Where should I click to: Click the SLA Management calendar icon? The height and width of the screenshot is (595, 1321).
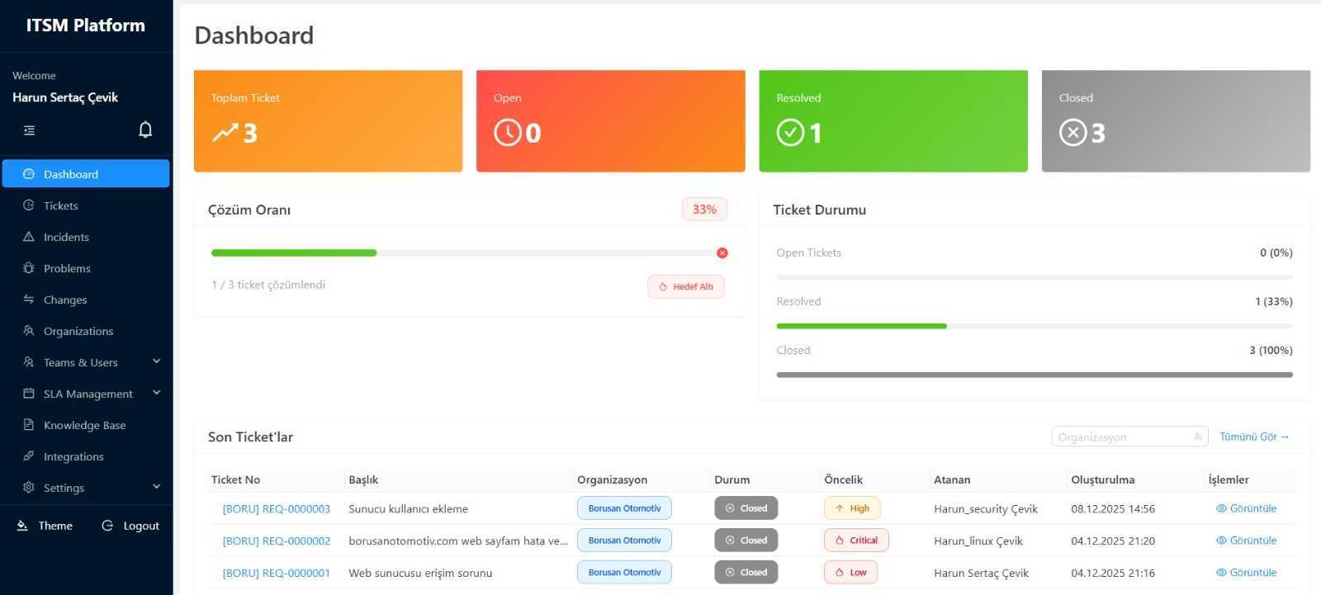[x=29, y=394]
